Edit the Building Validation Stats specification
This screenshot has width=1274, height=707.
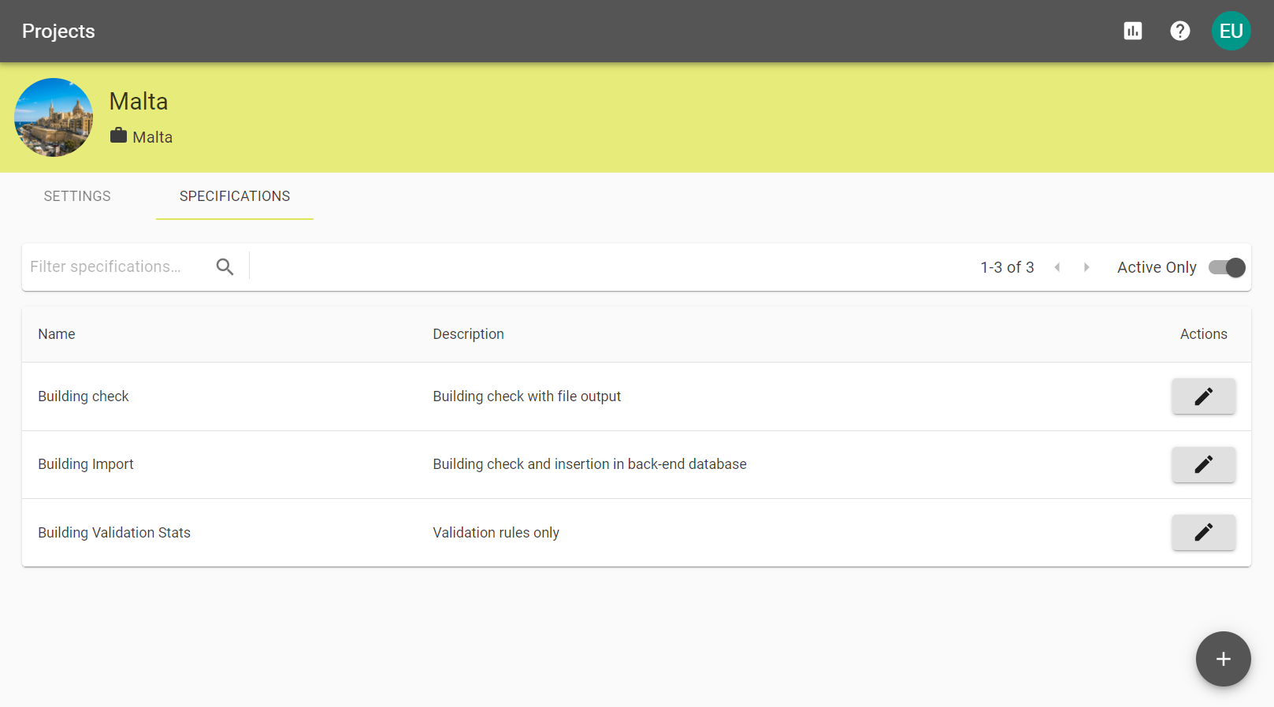[x=1203, y=533]
